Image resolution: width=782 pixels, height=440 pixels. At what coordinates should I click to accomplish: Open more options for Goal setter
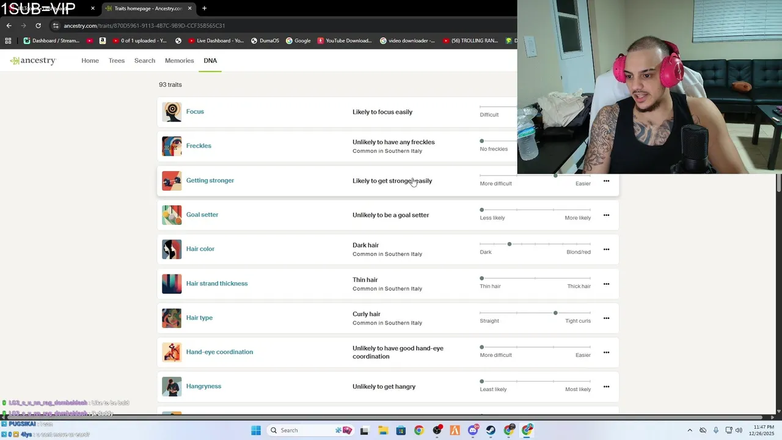pos(606,215)
